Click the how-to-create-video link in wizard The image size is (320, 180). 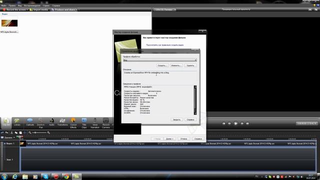164,45
